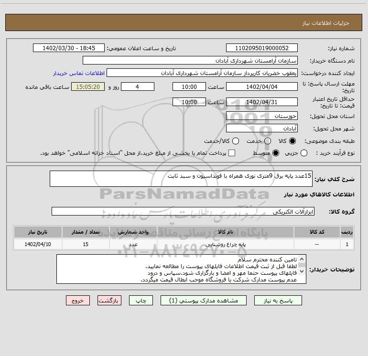Viewport: 368px width, 356px height.
Task: Toggle the اسناد خزانه اسلامی payment checkbox
Action: pos(232,153)
